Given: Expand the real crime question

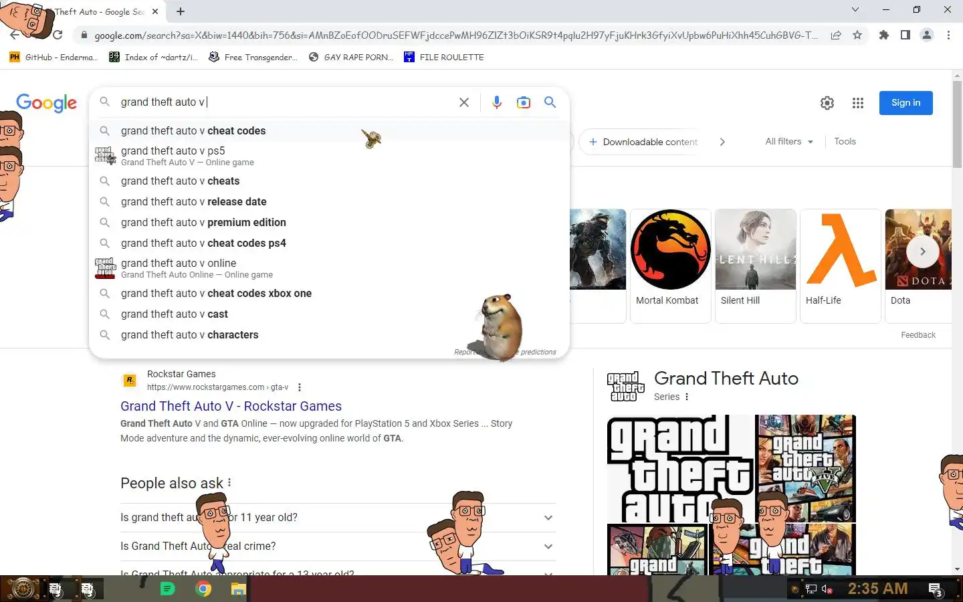Looking at the screenshot, I should [x=338, y=546].
